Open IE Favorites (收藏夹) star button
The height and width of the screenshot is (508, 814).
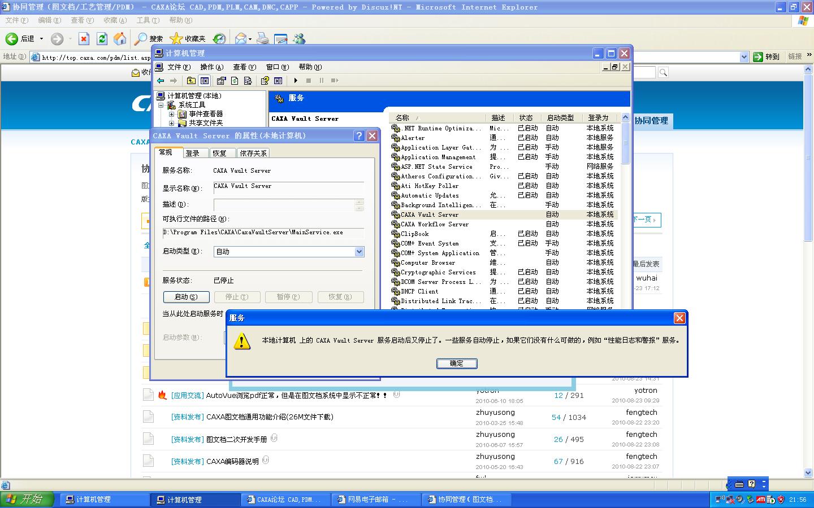(188, 38)
